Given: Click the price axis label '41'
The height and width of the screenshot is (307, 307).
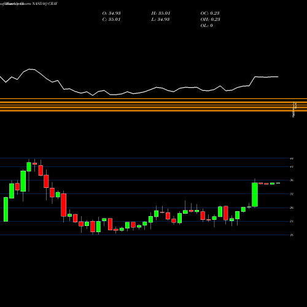Looking at the screenshot, I should coord(292,167).
